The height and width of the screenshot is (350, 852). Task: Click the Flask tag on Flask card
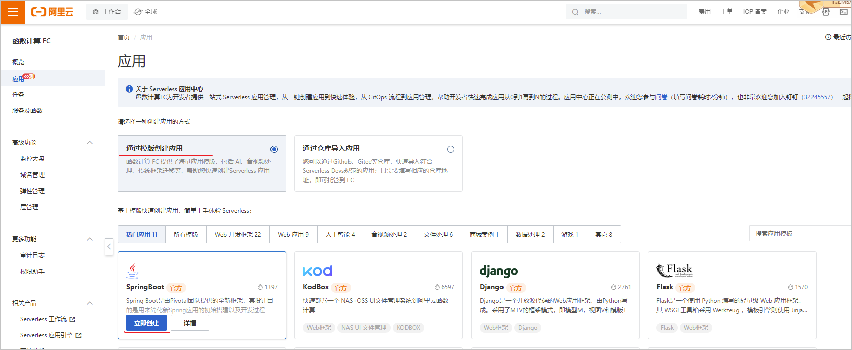pyautogui.click(x=667, y=328)
